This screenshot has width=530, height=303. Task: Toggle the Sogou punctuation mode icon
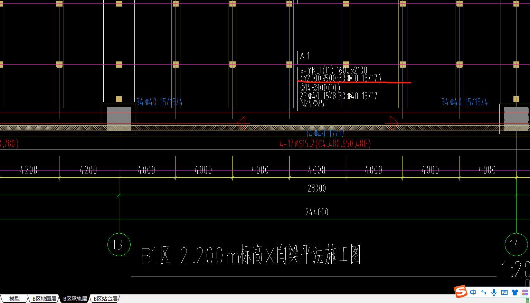(x=484, y=292)
